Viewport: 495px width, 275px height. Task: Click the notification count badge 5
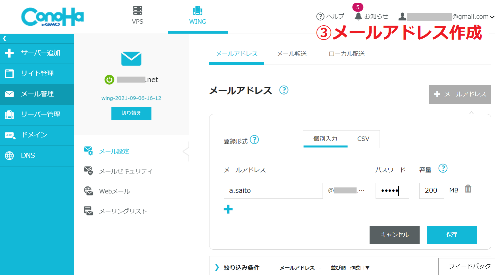[x=358, y=7]
